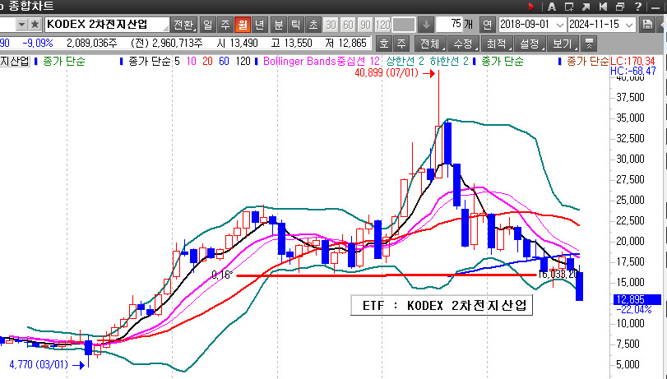667x379 pixels.
Task: Click the blue 60 moving-average legend value
Action: [x=224, y=61]
